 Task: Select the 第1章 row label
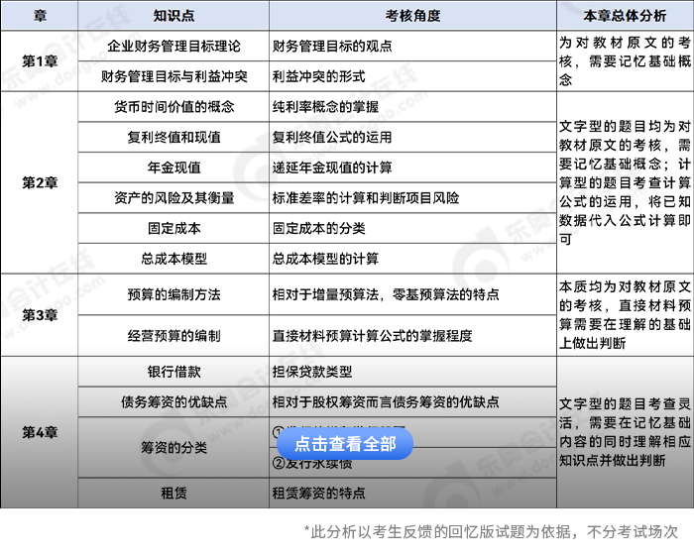click(x=40, y=61)
